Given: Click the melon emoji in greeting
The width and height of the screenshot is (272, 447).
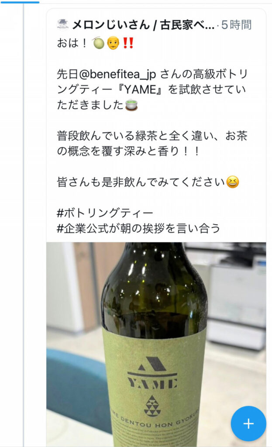Looking at the screenshot, I should point(99,43).
